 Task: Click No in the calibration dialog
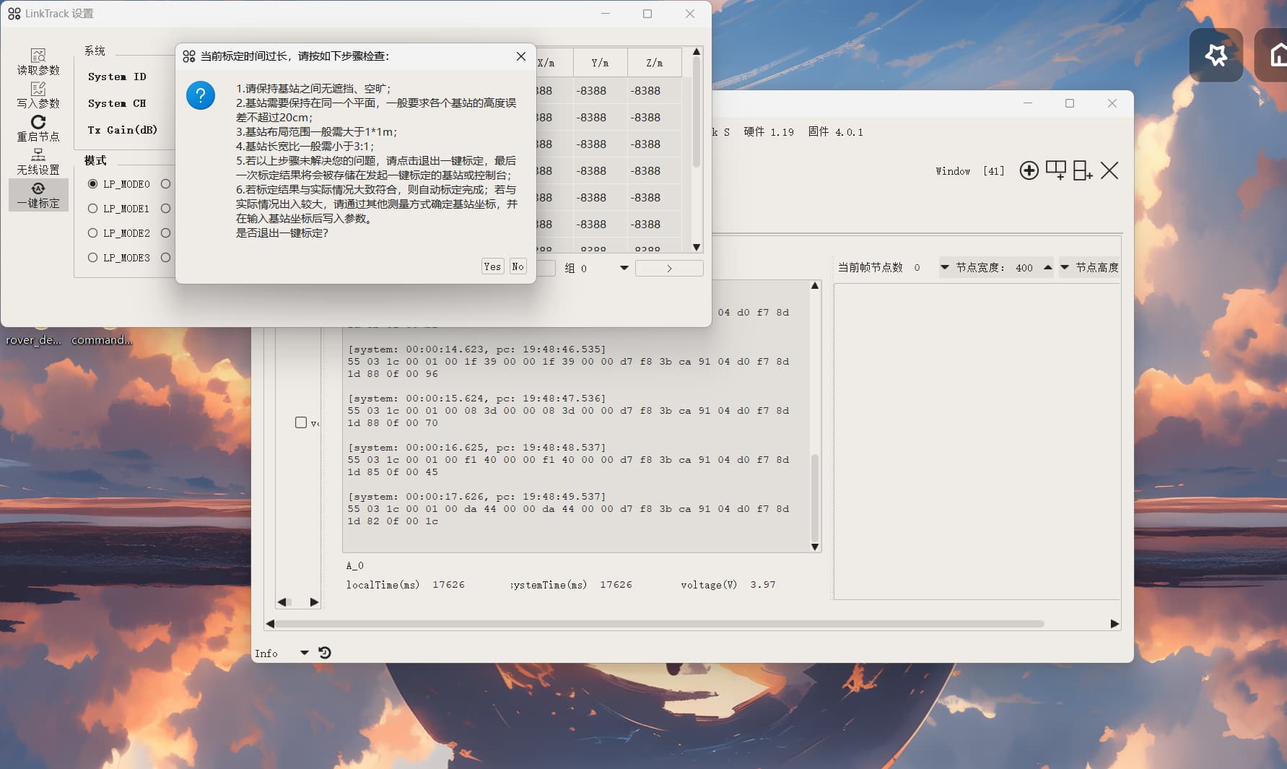point(518,266)
